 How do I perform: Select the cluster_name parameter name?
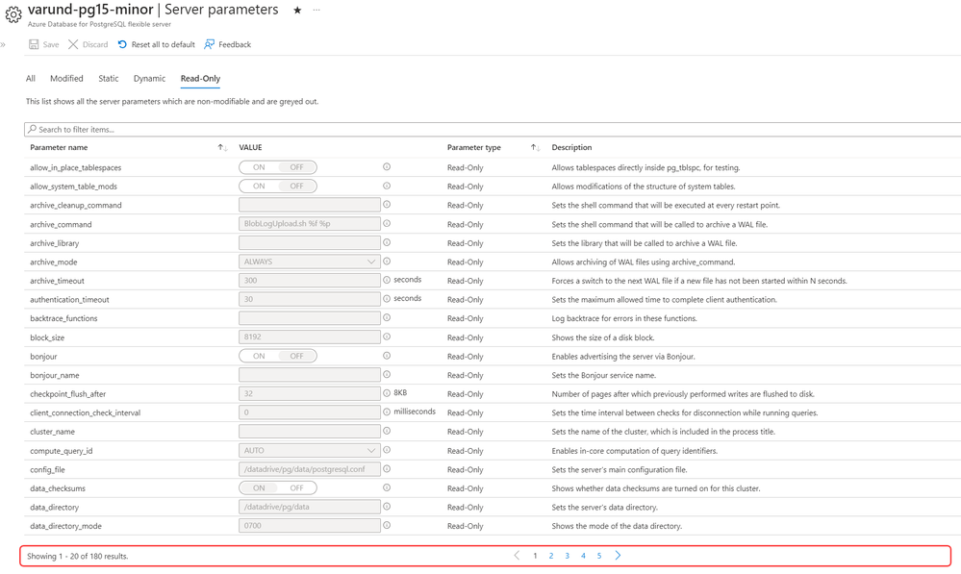click(52, 432)
